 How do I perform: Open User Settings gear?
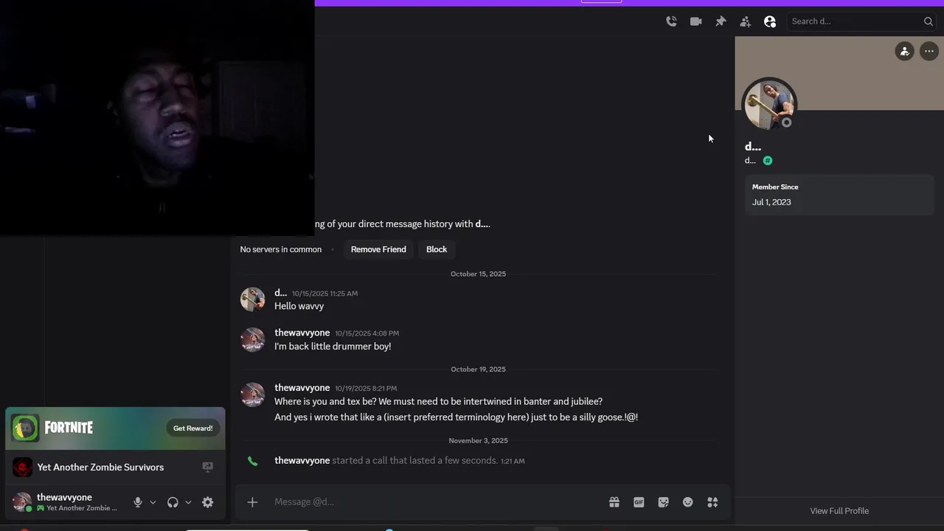click(x=208, y=502)
